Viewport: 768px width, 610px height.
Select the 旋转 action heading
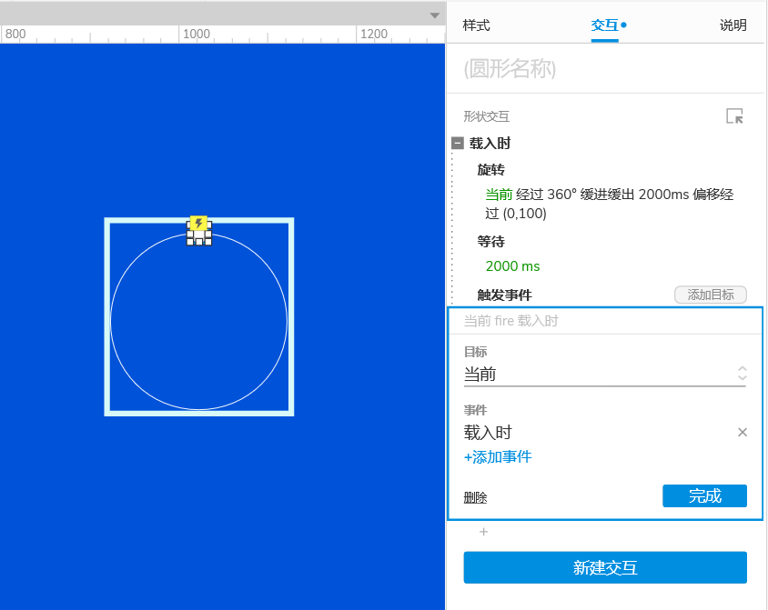pyautogui.click(x=490, y=170)
